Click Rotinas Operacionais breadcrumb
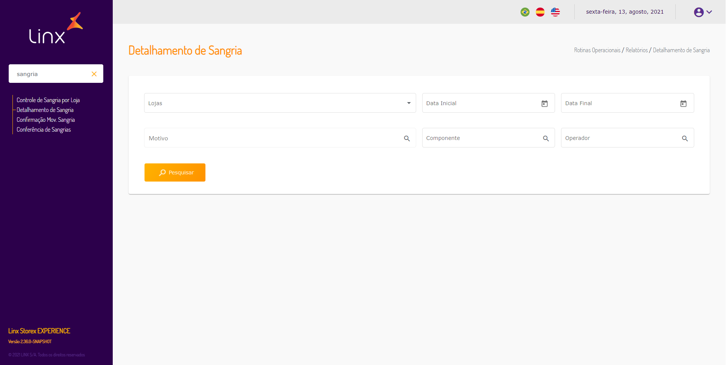The width and height of the screenshot is (726, 365). click(x=597, y=50)
